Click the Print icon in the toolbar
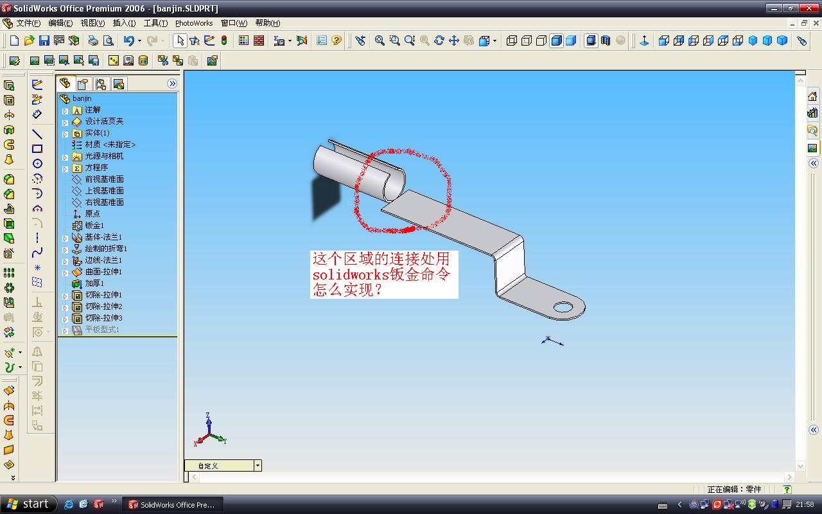This screenshot has height=514, width=822. (x=93, y=40)
